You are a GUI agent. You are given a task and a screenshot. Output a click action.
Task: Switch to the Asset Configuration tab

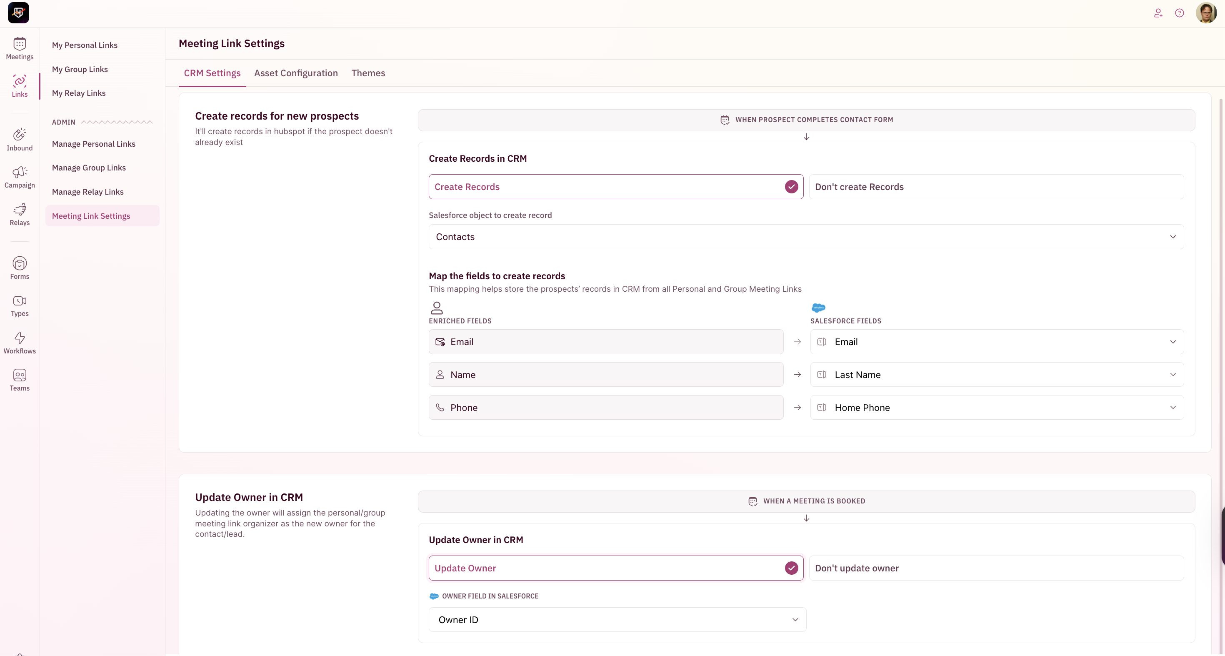(296, 73)
